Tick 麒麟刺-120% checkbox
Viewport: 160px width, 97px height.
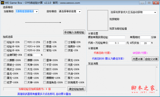pos(45,78)
